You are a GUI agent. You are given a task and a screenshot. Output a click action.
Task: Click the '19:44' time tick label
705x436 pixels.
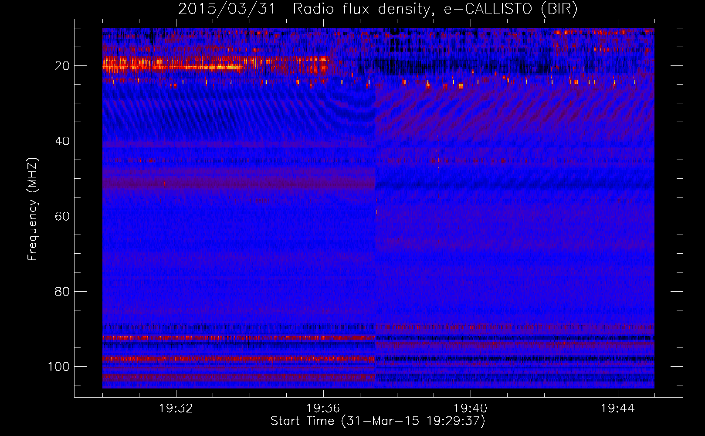[x=618, y=409]
